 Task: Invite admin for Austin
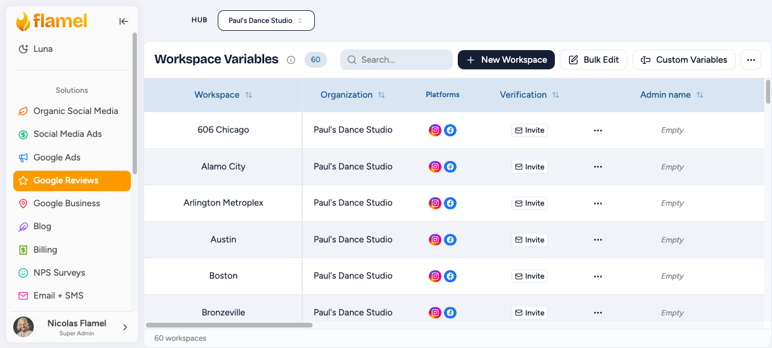tap(530, 240)
